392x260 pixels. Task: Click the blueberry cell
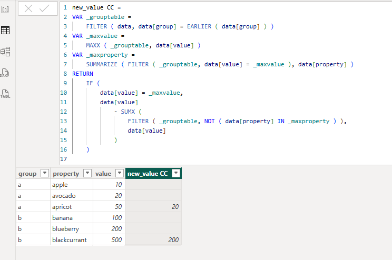tap(72, 228)
